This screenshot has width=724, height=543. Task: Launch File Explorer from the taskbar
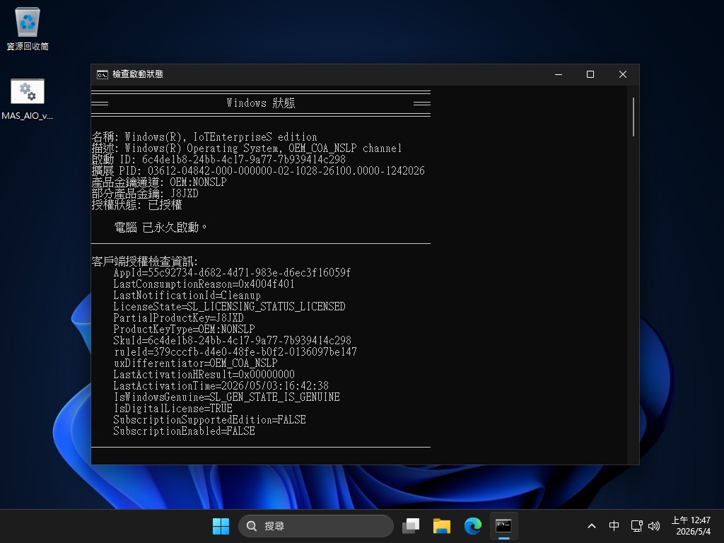point(441,526)
